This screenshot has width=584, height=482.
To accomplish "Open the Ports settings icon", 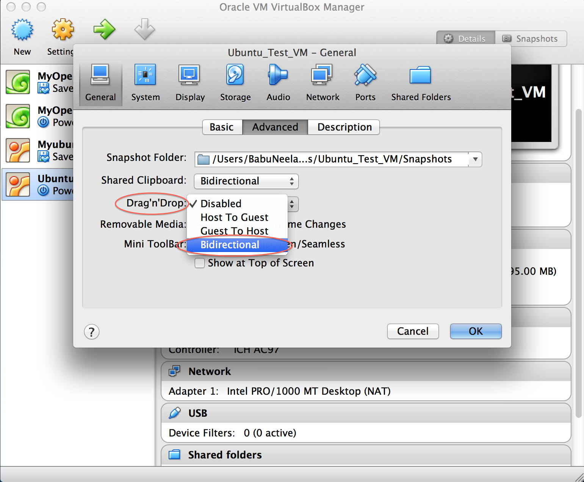I will coord(365,82).
